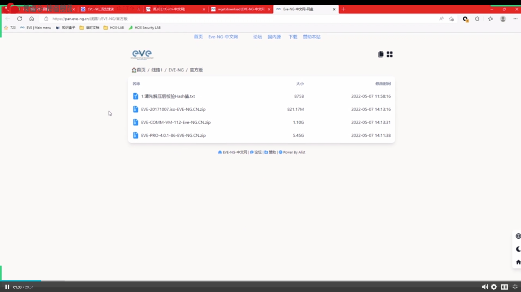Click footer 赞助 link
Screen dimensions: 521x292
pyautogui.click(x=270, y=152)
